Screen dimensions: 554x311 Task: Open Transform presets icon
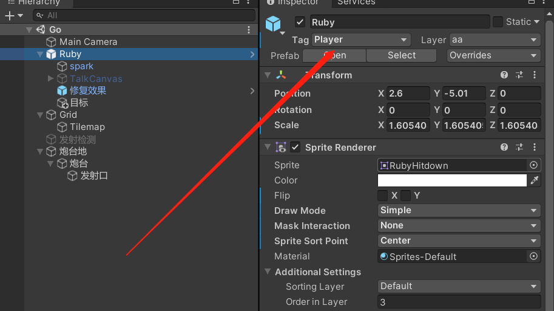coord(519,75)
